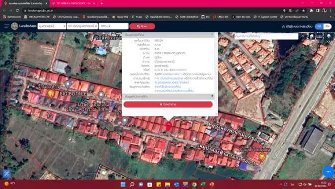Open the province dropdown in header
Screen dimensions: 335x189
tap(52, 26)
